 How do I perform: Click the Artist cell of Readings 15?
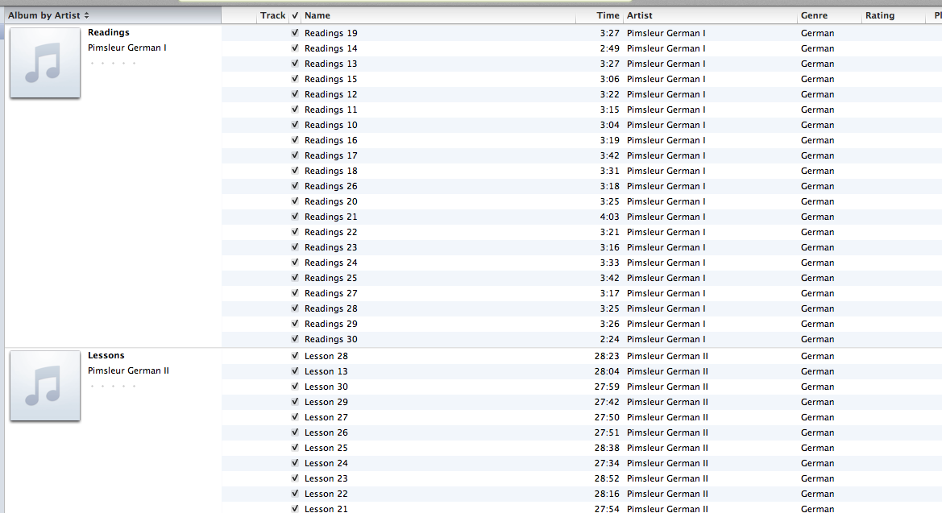click(x=666, y=79)
